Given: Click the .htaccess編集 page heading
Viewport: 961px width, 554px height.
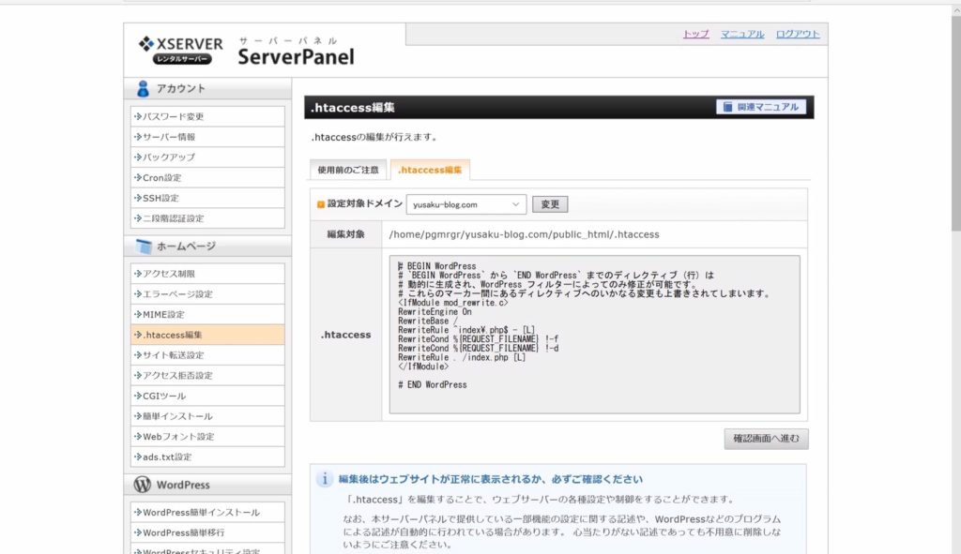Looking at the screenshot, I should point(353,108).
